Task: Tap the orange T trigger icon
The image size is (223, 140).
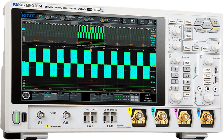Action: click(102, 20)
